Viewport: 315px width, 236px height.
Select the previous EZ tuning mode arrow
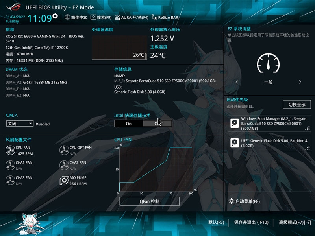(237, 82)
